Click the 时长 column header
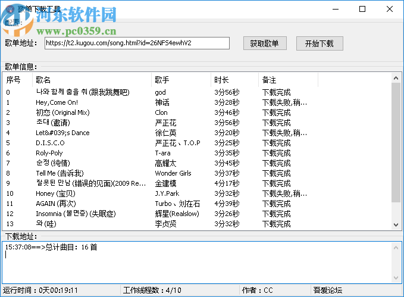Image resolution: width=404 pixels, height=297 pixels. 234,80
